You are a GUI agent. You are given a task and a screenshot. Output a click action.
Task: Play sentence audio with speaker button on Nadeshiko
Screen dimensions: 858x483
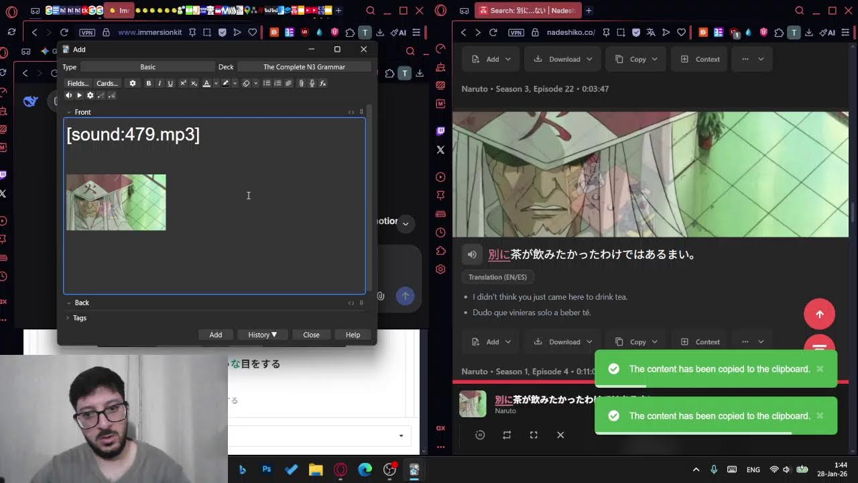click(472, 254)
